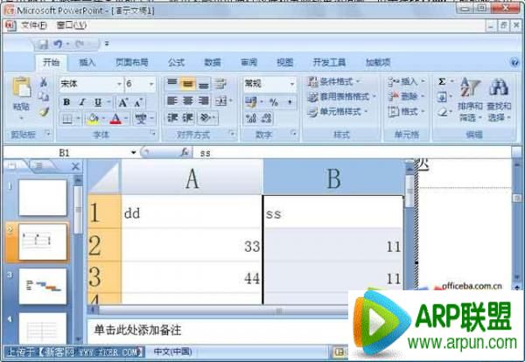Image resolution: width=525 pixels, height=362 pixels.
Task: Click the notes area 单击此处添加备注
Action: [137, 331]
